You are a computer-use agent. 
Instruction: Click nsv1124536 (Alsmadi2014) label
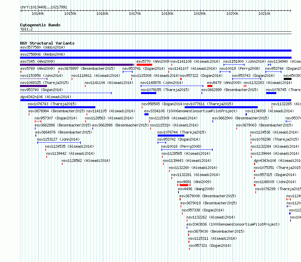pyautogui.click(x=274, y=132)
